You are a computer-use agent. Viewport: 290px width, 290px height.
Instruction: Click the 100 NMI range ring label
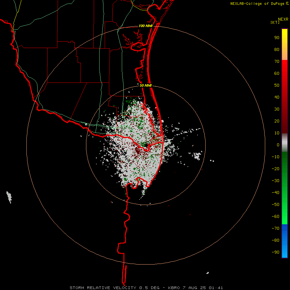pyautogui.click(x=146, y=26)
